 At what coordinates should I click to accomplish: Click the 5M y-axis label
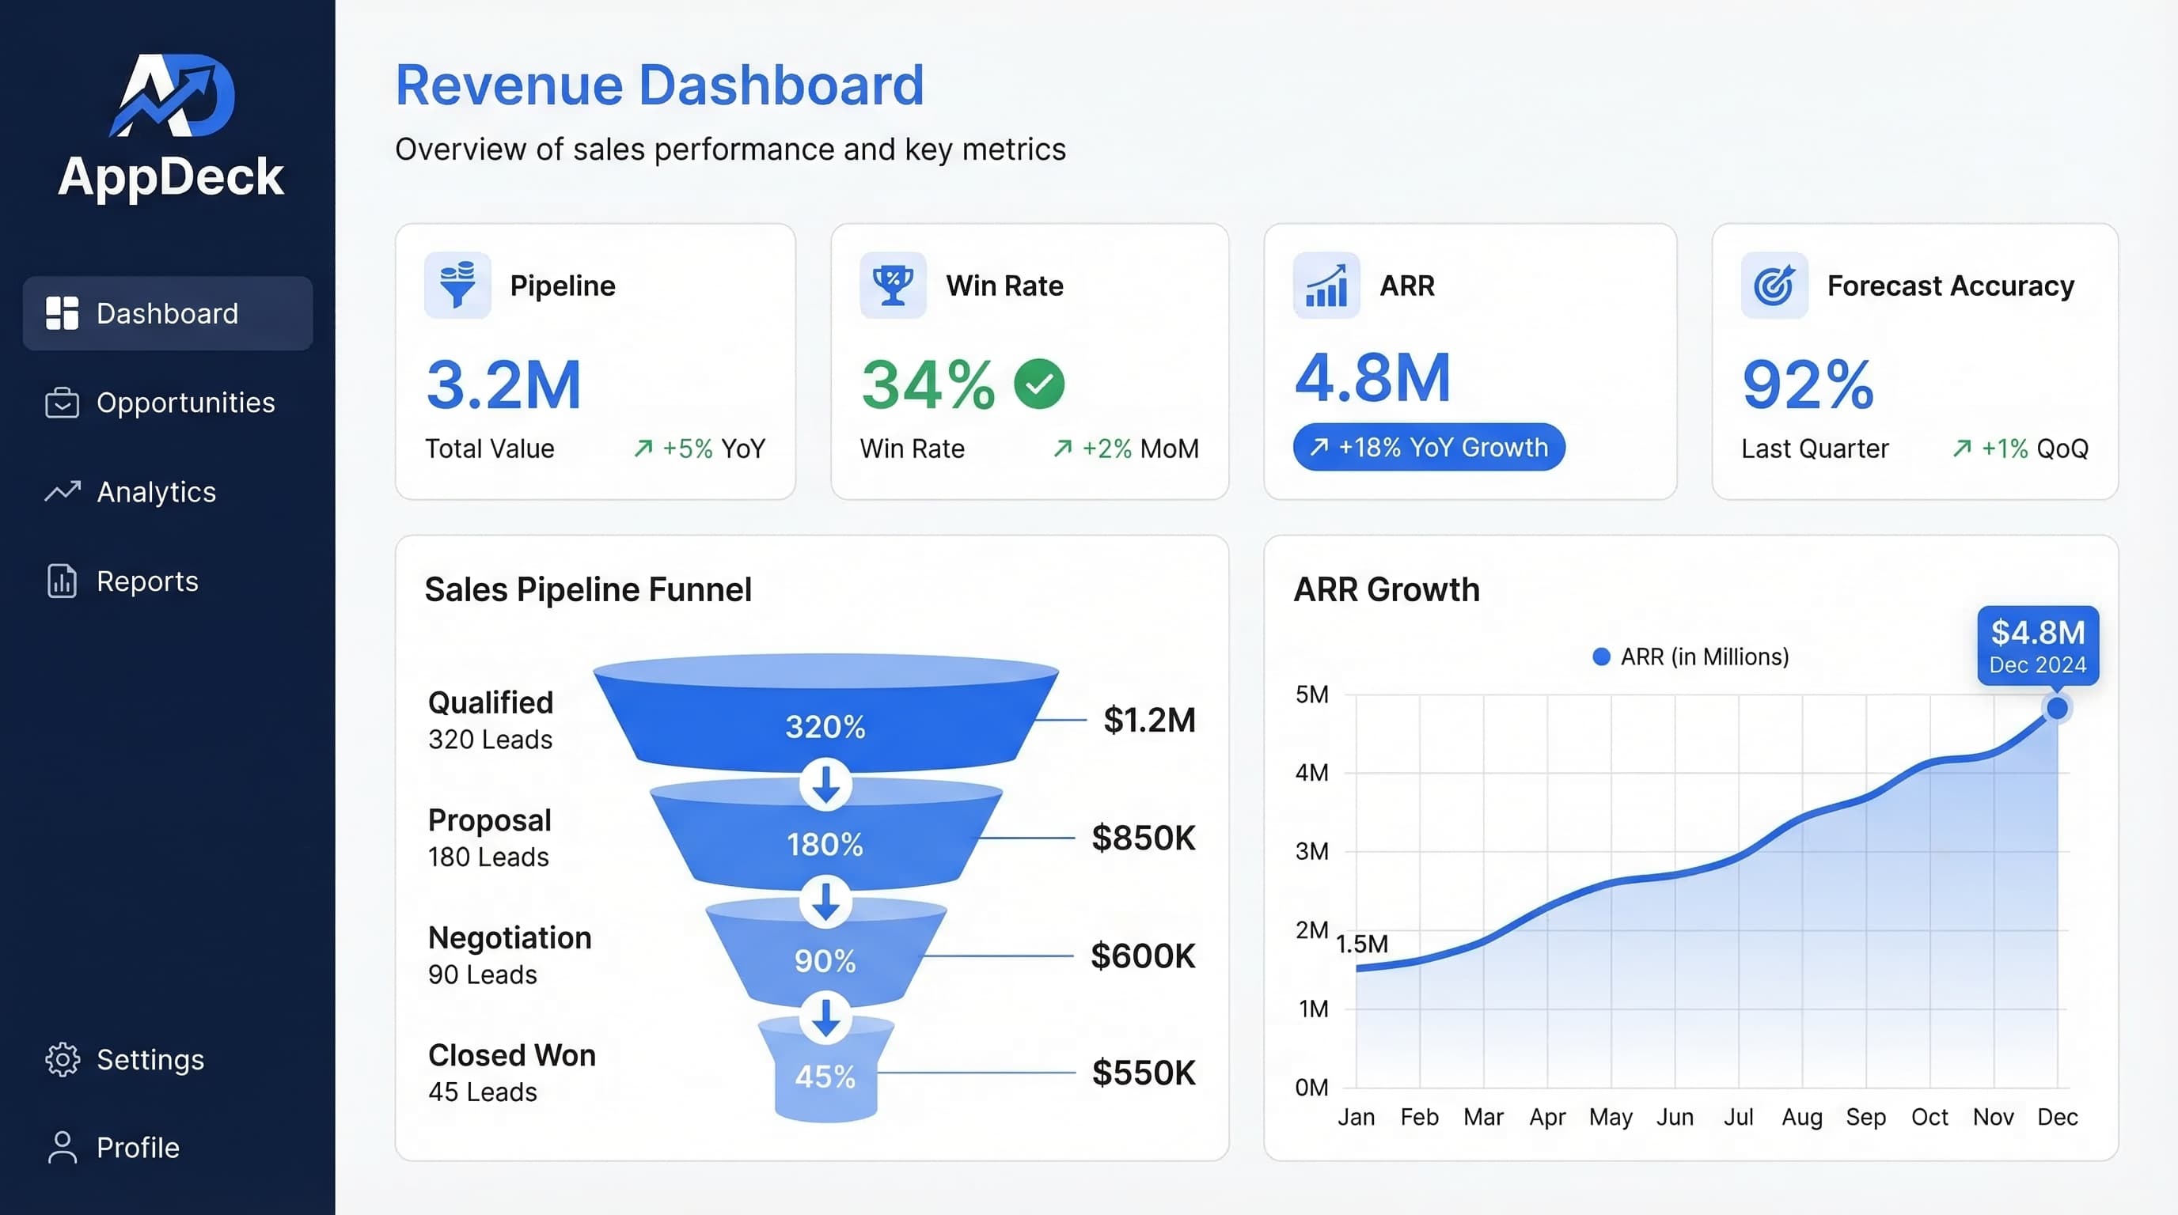pyautogui.click(x=1312, y=695)
